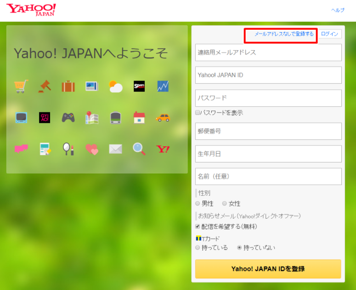
Task: Open the pink hearts icon
Action: (x=92, y=149)
